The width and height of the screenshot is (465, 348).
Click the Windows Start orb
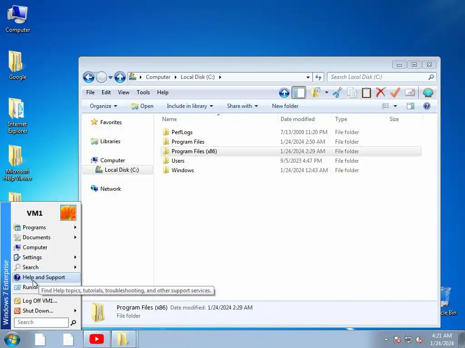click(x=12, y=339)
